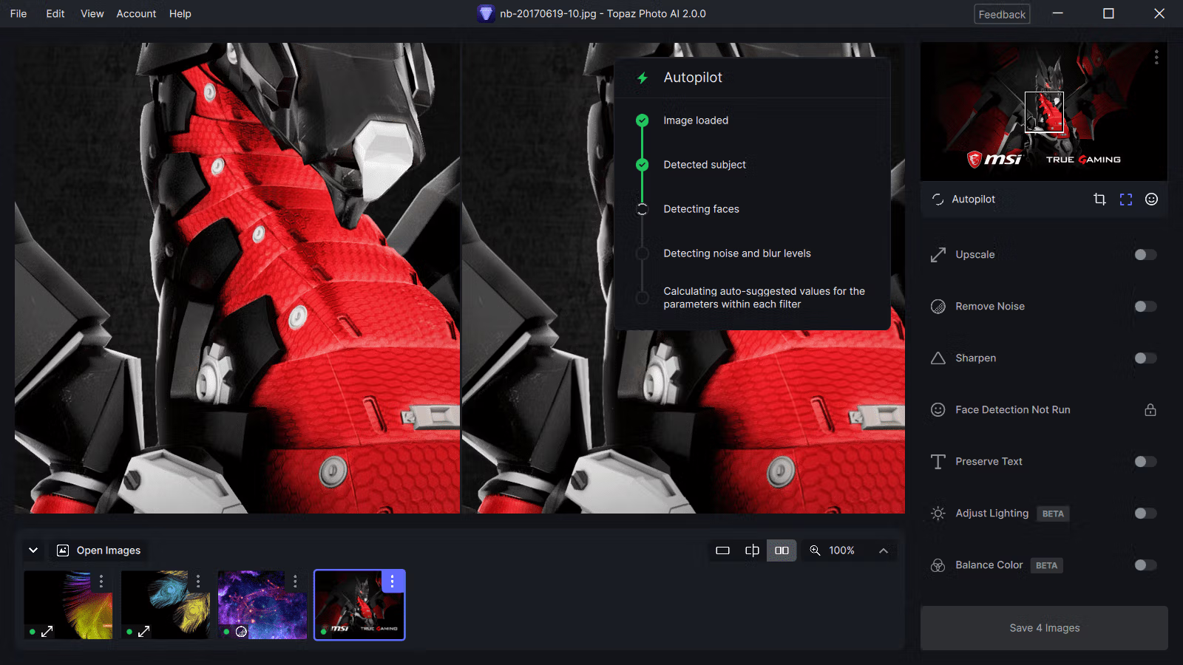Click the crop tool icon
The height and width of the screenshot is (665, 1183).
(x=1099, y=199)
